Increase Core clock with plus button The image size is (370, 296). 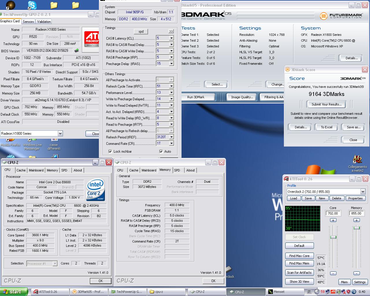(333, 220)
